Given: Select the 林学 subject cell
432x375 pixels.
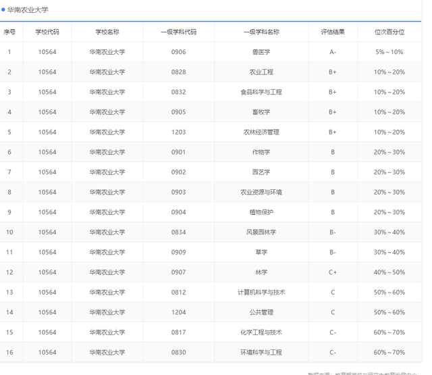Looking at the screenshot, I should tap(261, 272).
